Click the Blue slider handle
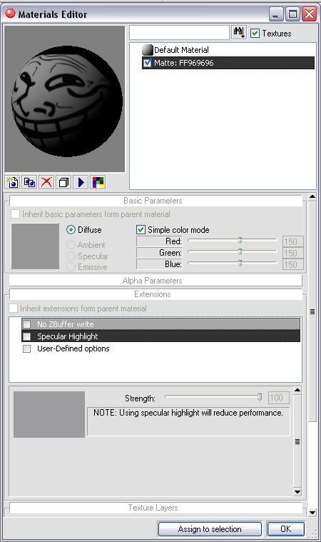This screenshot has height=542, width=321. coord(240,264)
